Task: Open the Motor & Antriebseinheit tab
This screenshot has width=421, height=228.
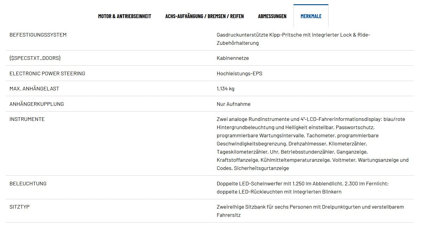Action: 125,16
